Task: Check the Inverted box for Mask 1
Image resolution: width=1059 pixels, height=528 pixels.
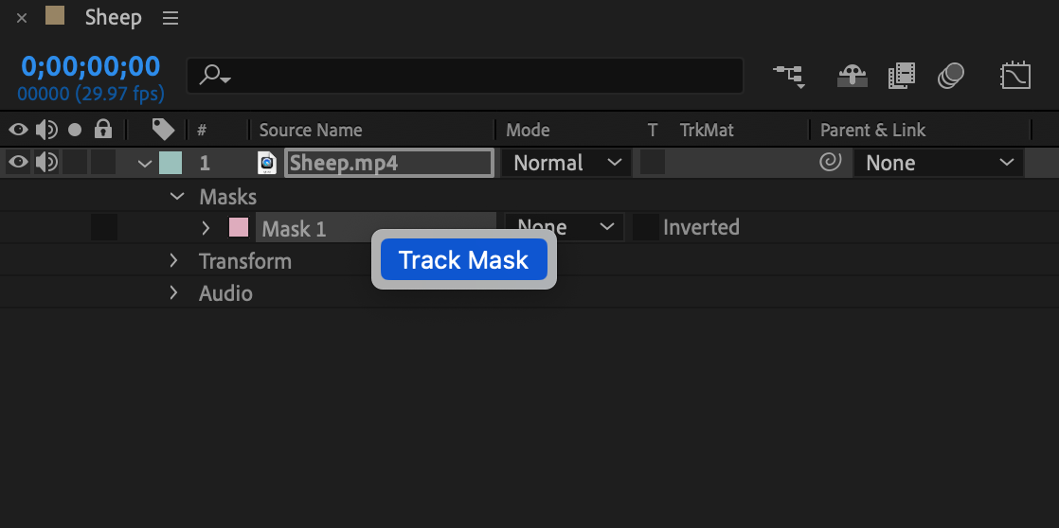Action: coord(645,227)
